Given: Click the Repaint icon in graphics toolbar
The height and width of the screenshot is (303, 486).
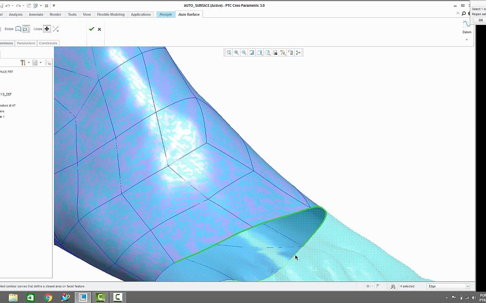Looking at the screenshot, I should tap(252, 53).
